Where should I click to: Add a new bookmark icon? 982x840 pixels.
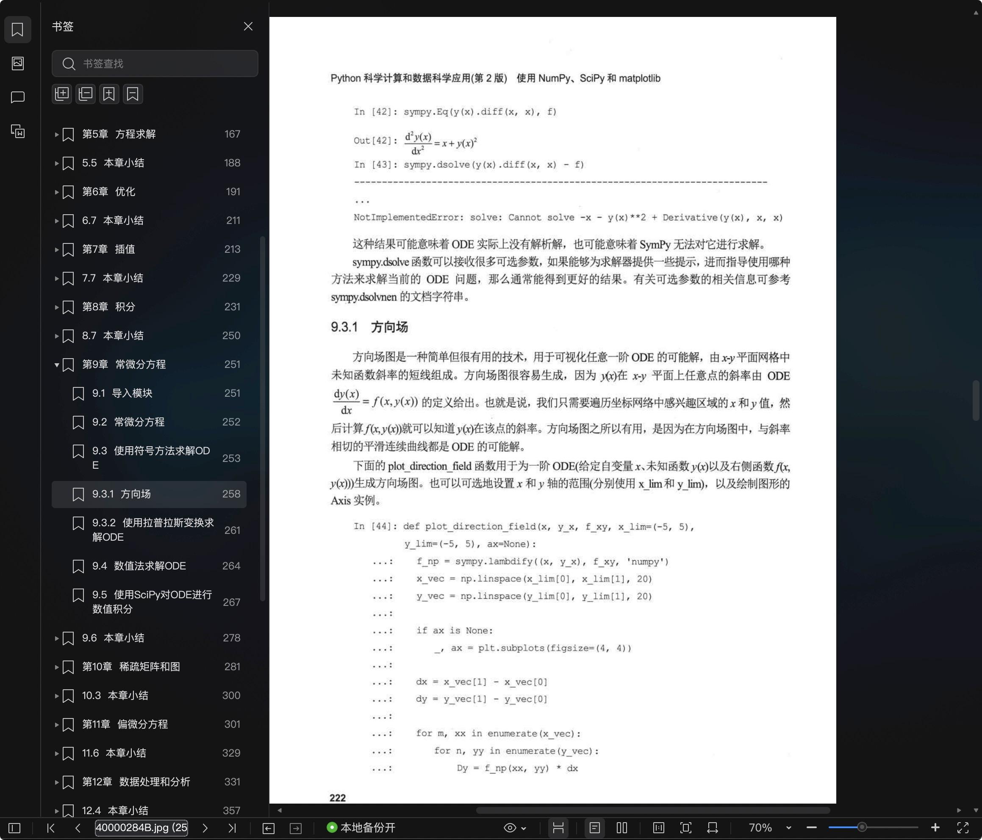(109, 94)
